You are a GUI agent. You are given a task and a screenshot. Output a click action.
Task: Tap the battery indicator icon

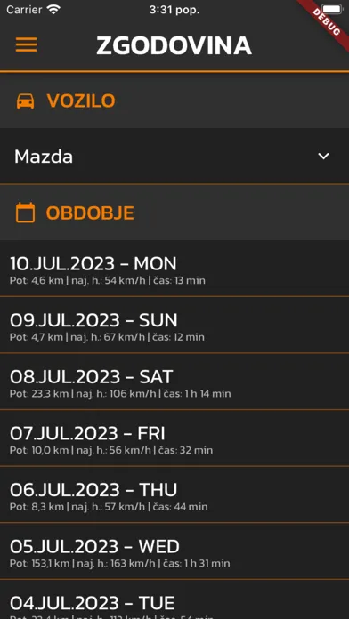tap(331, 9)
